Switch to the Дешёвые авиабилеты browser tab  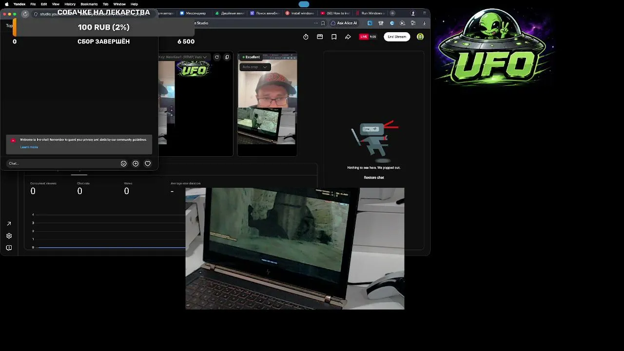[x=230, y=13]
